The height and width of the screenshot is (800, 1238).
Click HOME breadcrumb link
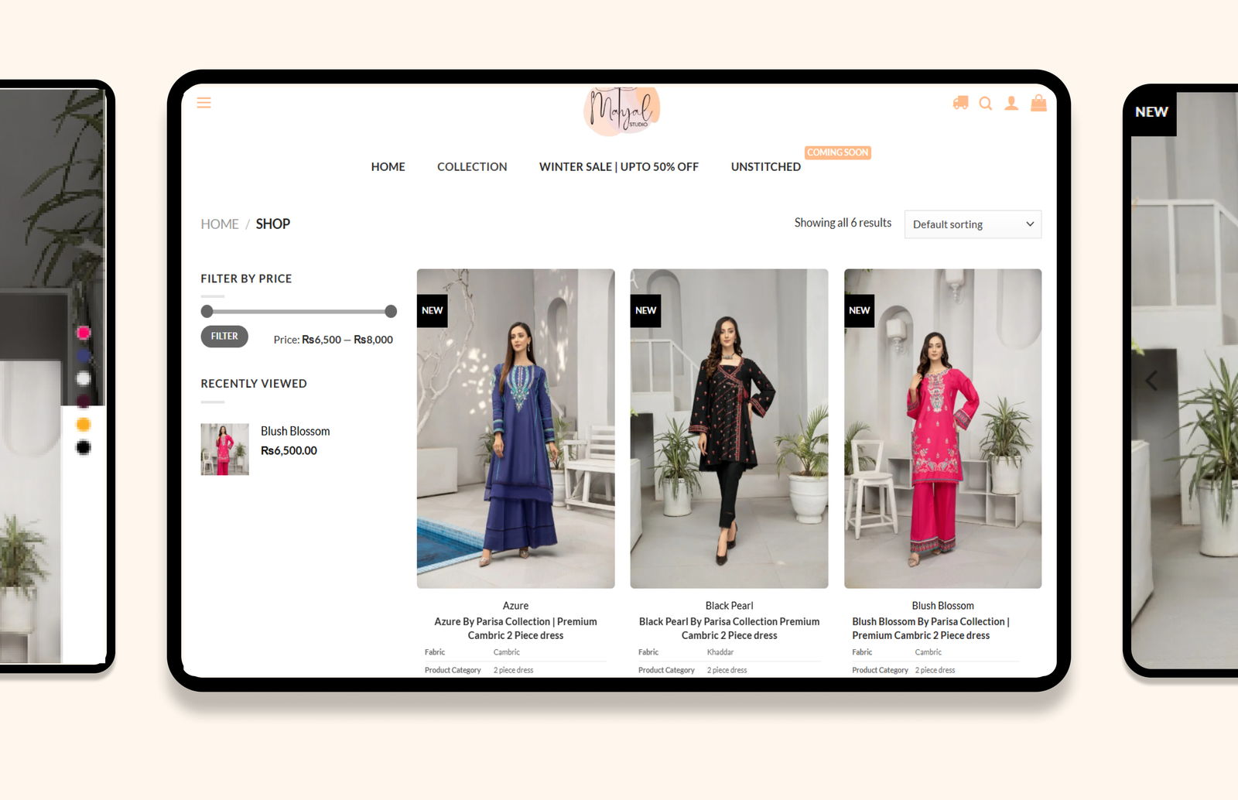pyautogui.click(x=220, y=224)
